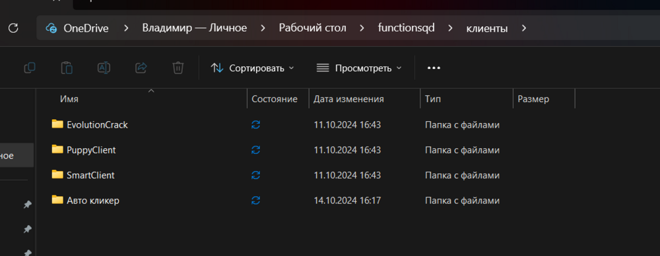Sort by the Состояние column header
The height and width of the screenshot is (256, 660).
[x=275, y=99]
